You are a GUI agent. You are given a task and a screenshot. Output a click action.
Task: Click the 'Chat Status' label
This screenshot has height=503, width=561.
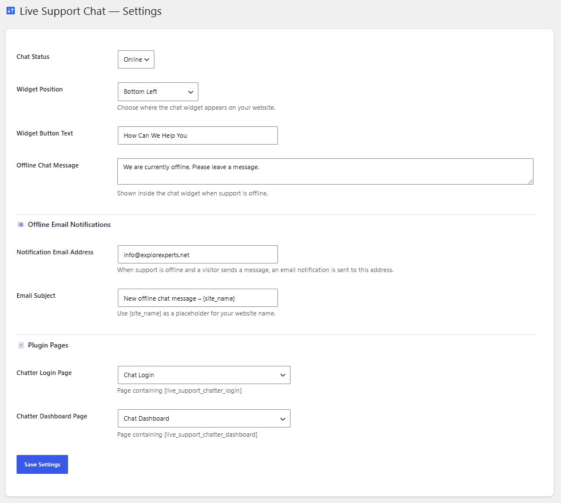(33, 57)
